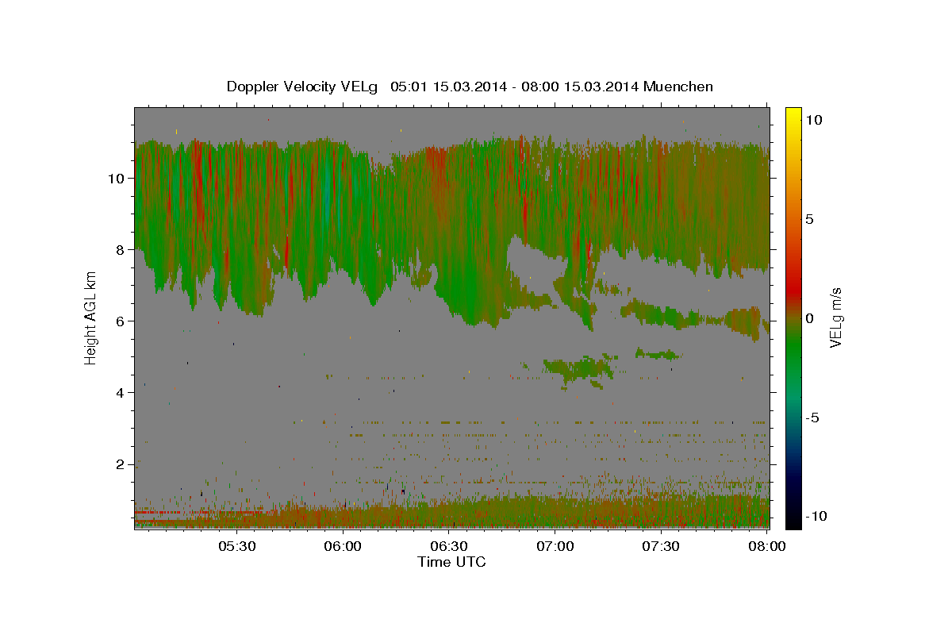Image resolution: width=952 pixels, height=635 pixels.
Task: Click the small cloud patch near 4.7 km
Action: (579, 369)
